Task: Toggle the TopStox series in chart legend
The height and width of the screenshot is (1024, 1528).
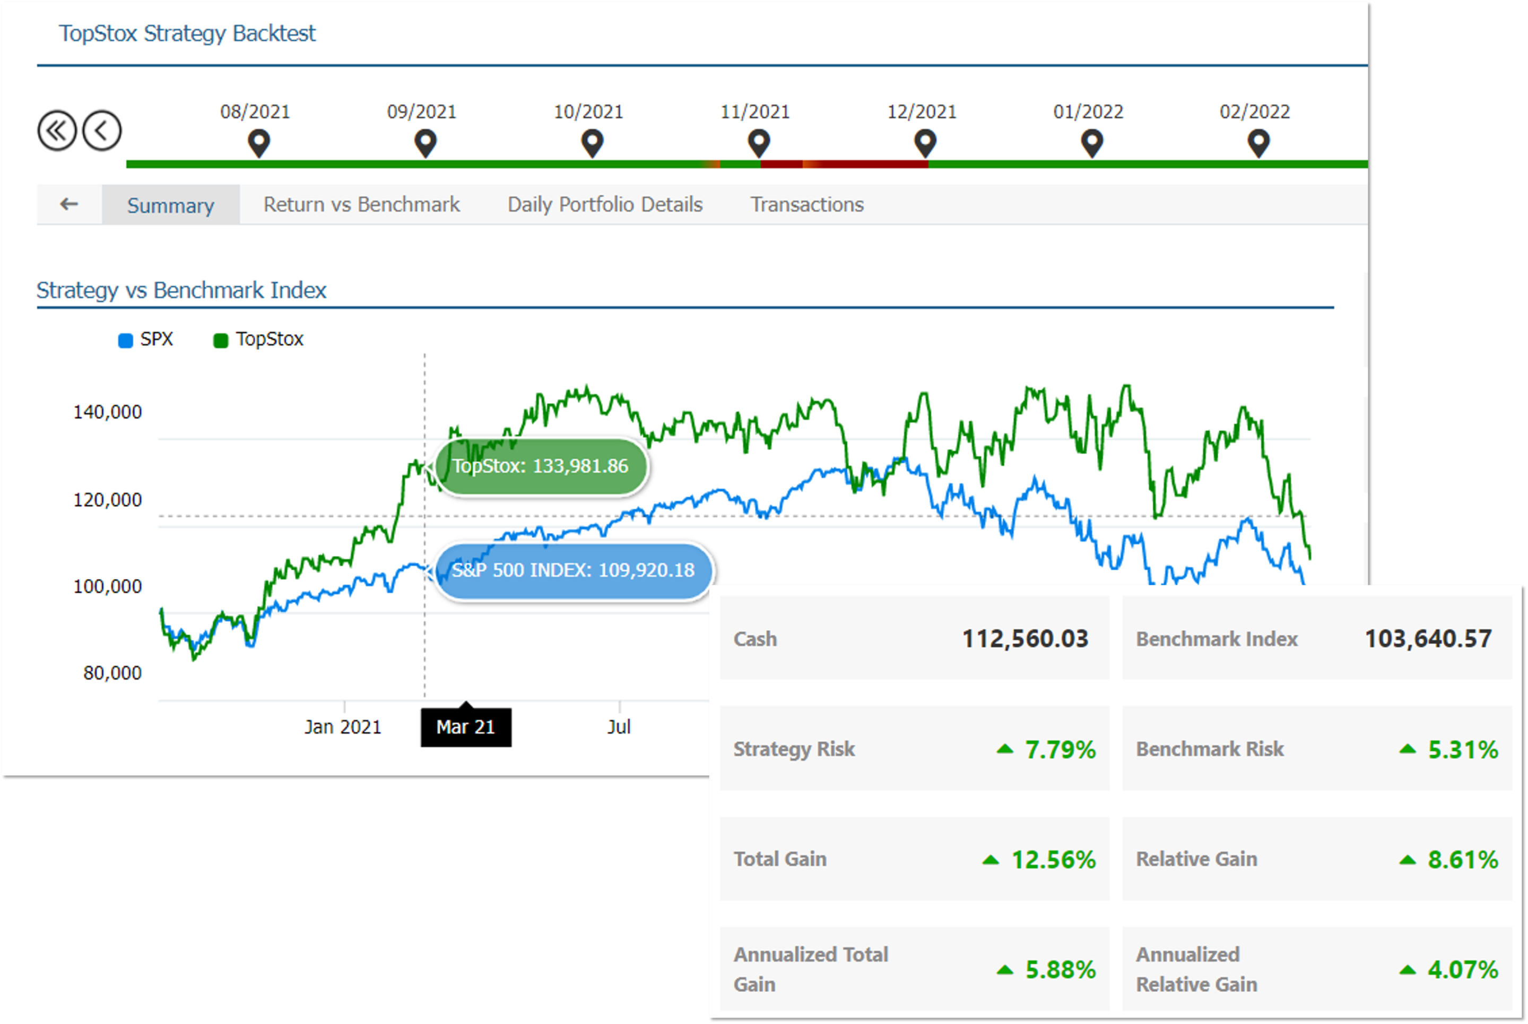Action: 258,340
